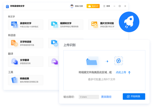Click the 点此上传 upload link
This screenshot has height=108, width=153.
[121, 73]
